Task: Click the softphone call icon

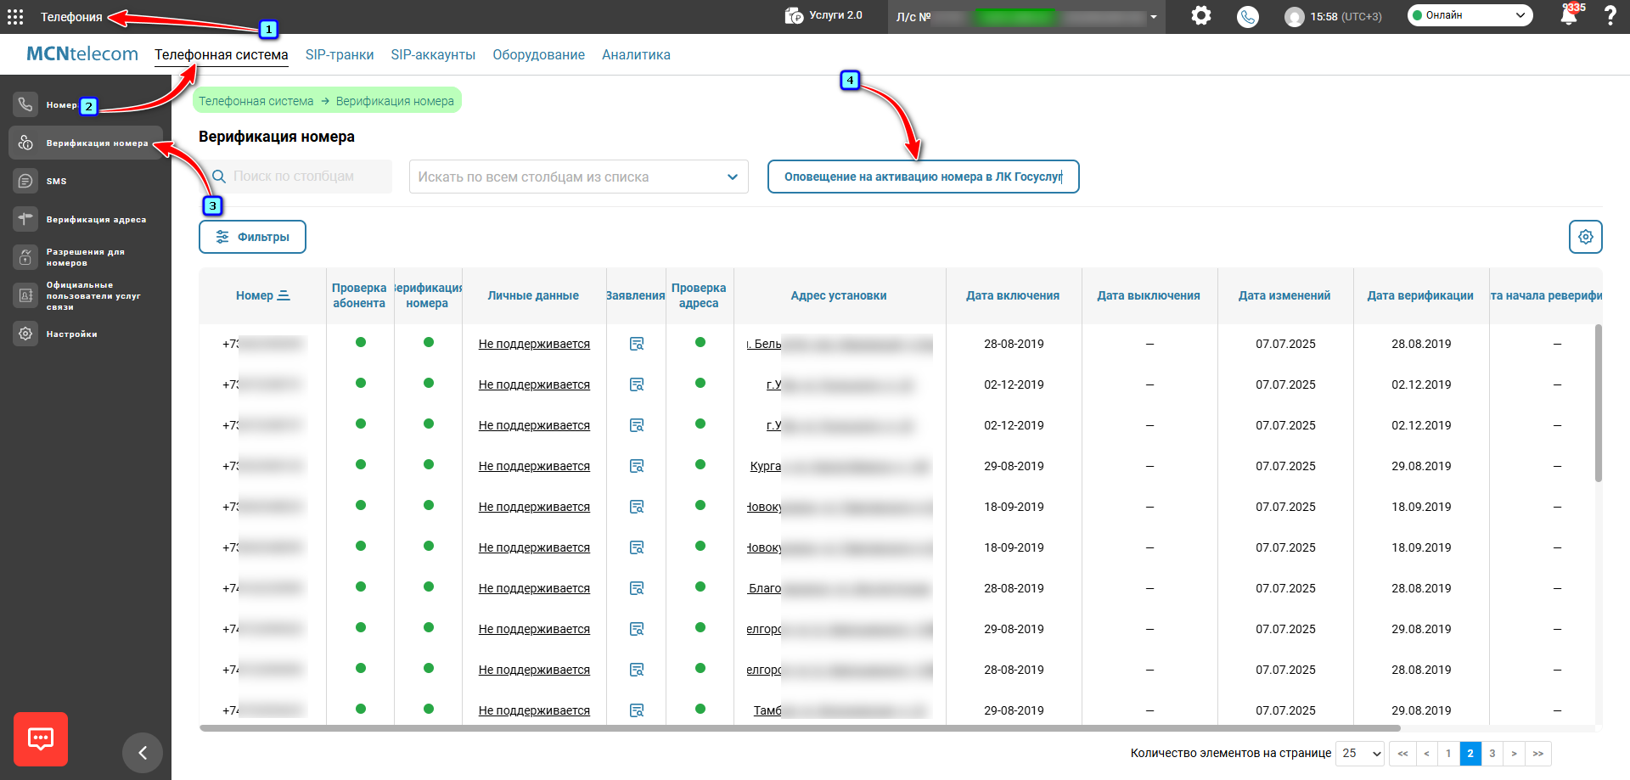Action: pos(1247,16)
